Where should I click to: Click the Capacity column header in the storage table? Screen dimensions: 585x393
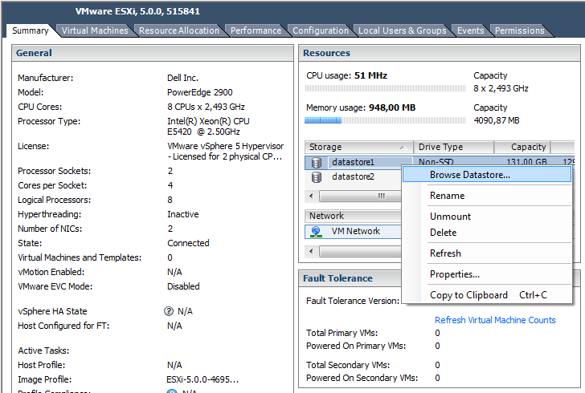pyautogui.click(x=522, y=147)
